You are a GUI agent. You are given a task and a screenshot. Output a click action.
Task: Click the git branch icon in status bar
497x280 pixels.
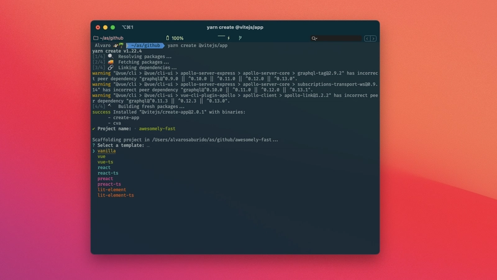point(240,38)
